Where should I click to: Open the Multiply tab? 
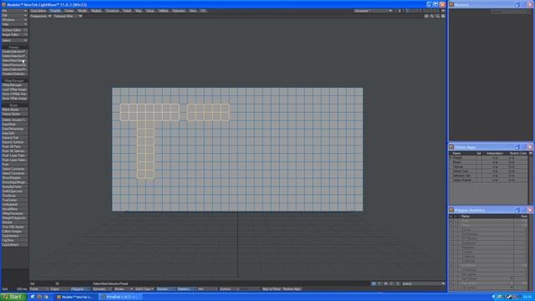(x=97, y=11)
